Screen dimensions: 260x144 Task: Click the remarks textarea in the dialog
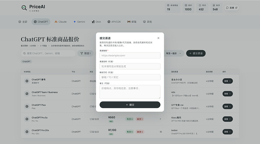click(x=130, y=92)
